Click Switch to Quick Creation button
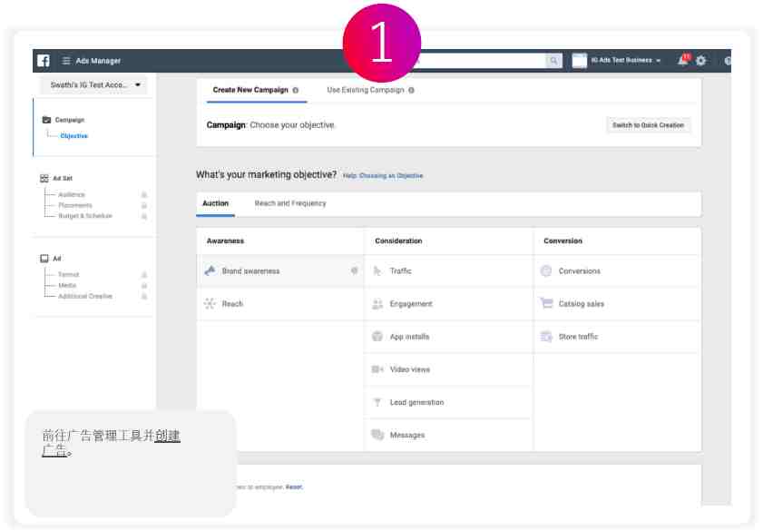Viewport: 763px width, 531px height. (x=648, y=125)
